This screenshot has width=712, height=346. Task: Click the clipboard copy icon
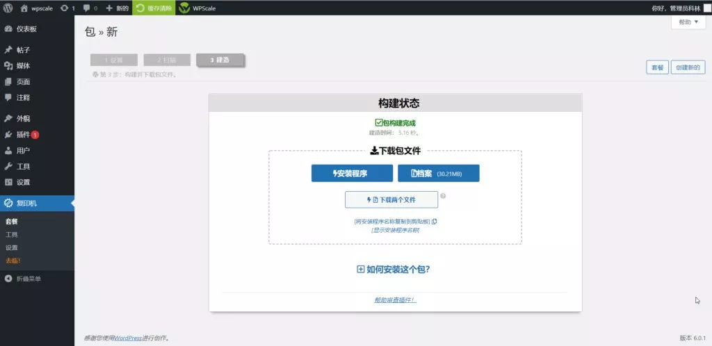(435, 222)
